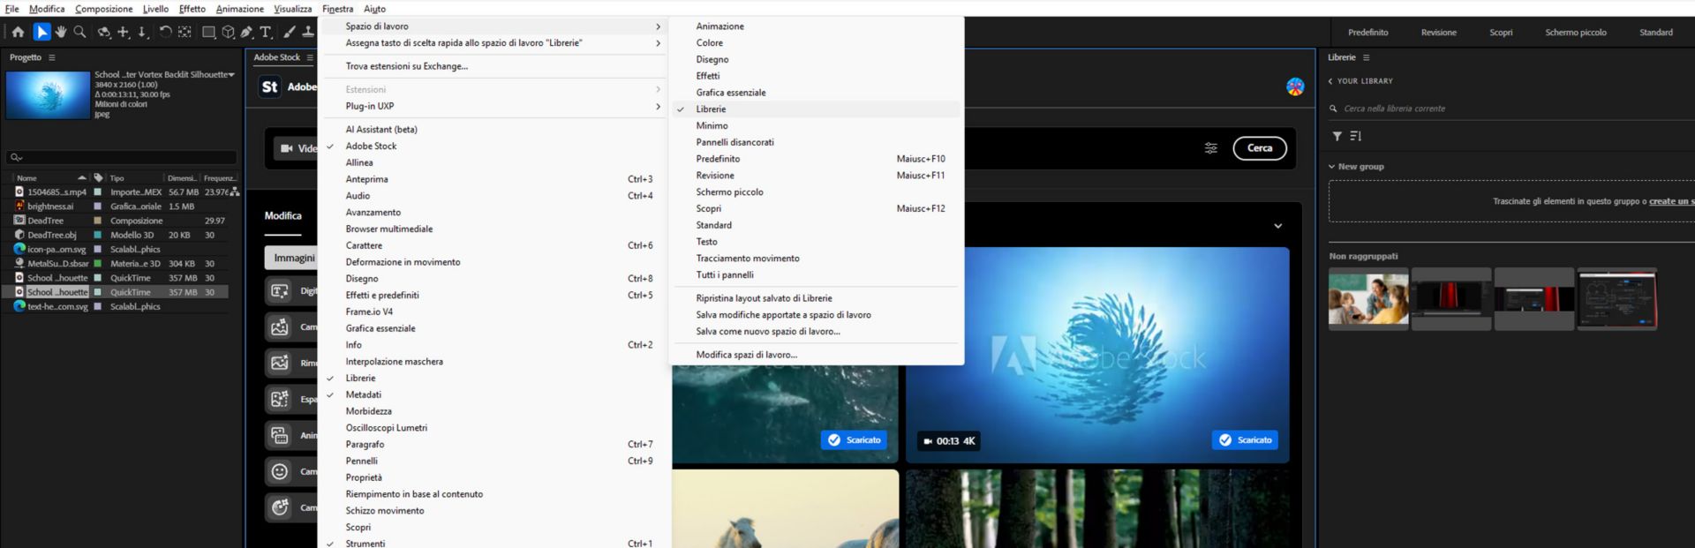Select the Rectangle shape tool

click(x=209, y=32)
